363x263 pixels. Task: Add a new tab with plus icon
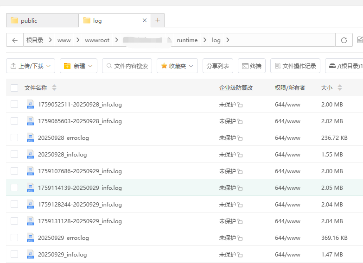click(158, 20)
